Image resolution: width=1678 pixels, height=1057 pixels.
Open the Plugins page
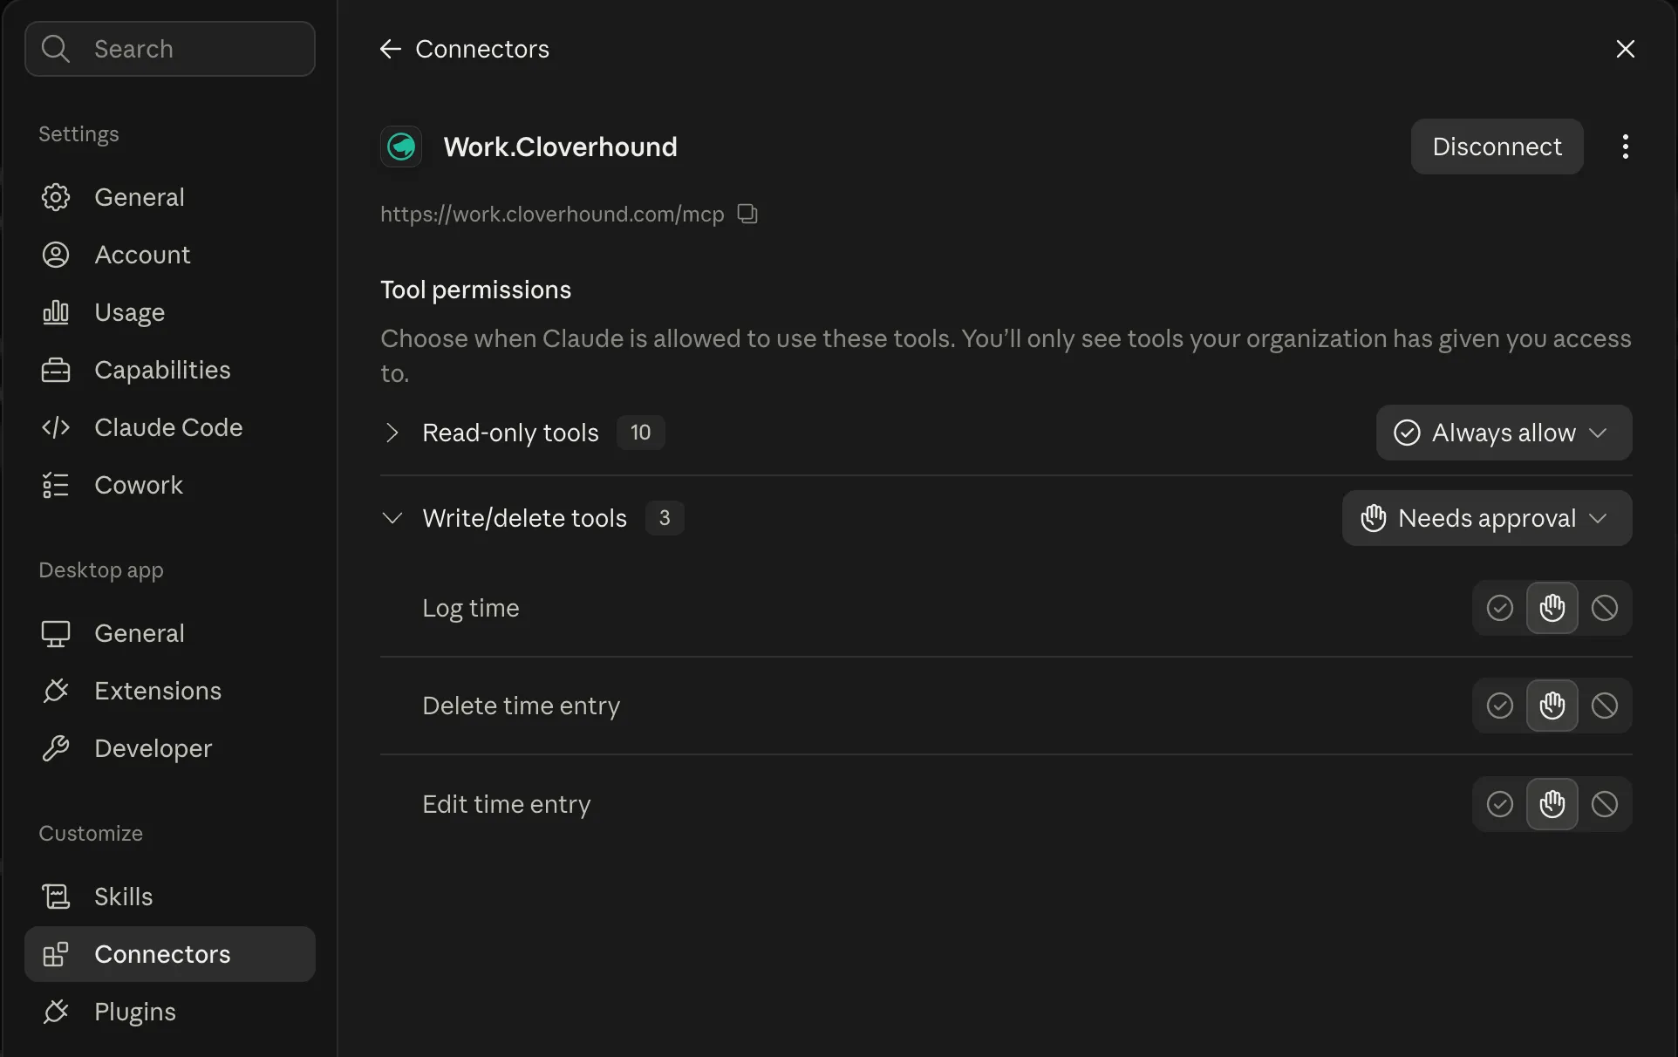pos(169,1012)
